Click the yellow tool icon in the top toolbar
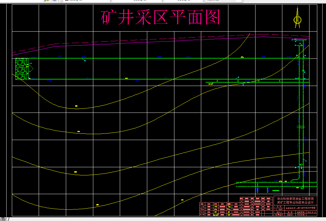Screen dimensions: 326x221 47,1
